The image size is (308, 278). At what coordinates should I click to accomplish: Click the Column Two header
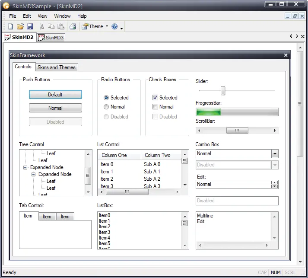(x=162, y=155)
